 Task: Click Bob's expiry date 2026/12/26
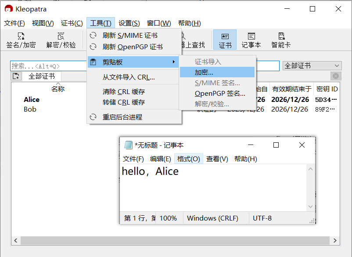(290, 109)
